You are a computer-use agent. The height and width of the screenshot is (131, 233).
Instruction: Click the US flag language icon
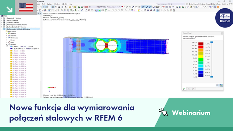point(26,7)
